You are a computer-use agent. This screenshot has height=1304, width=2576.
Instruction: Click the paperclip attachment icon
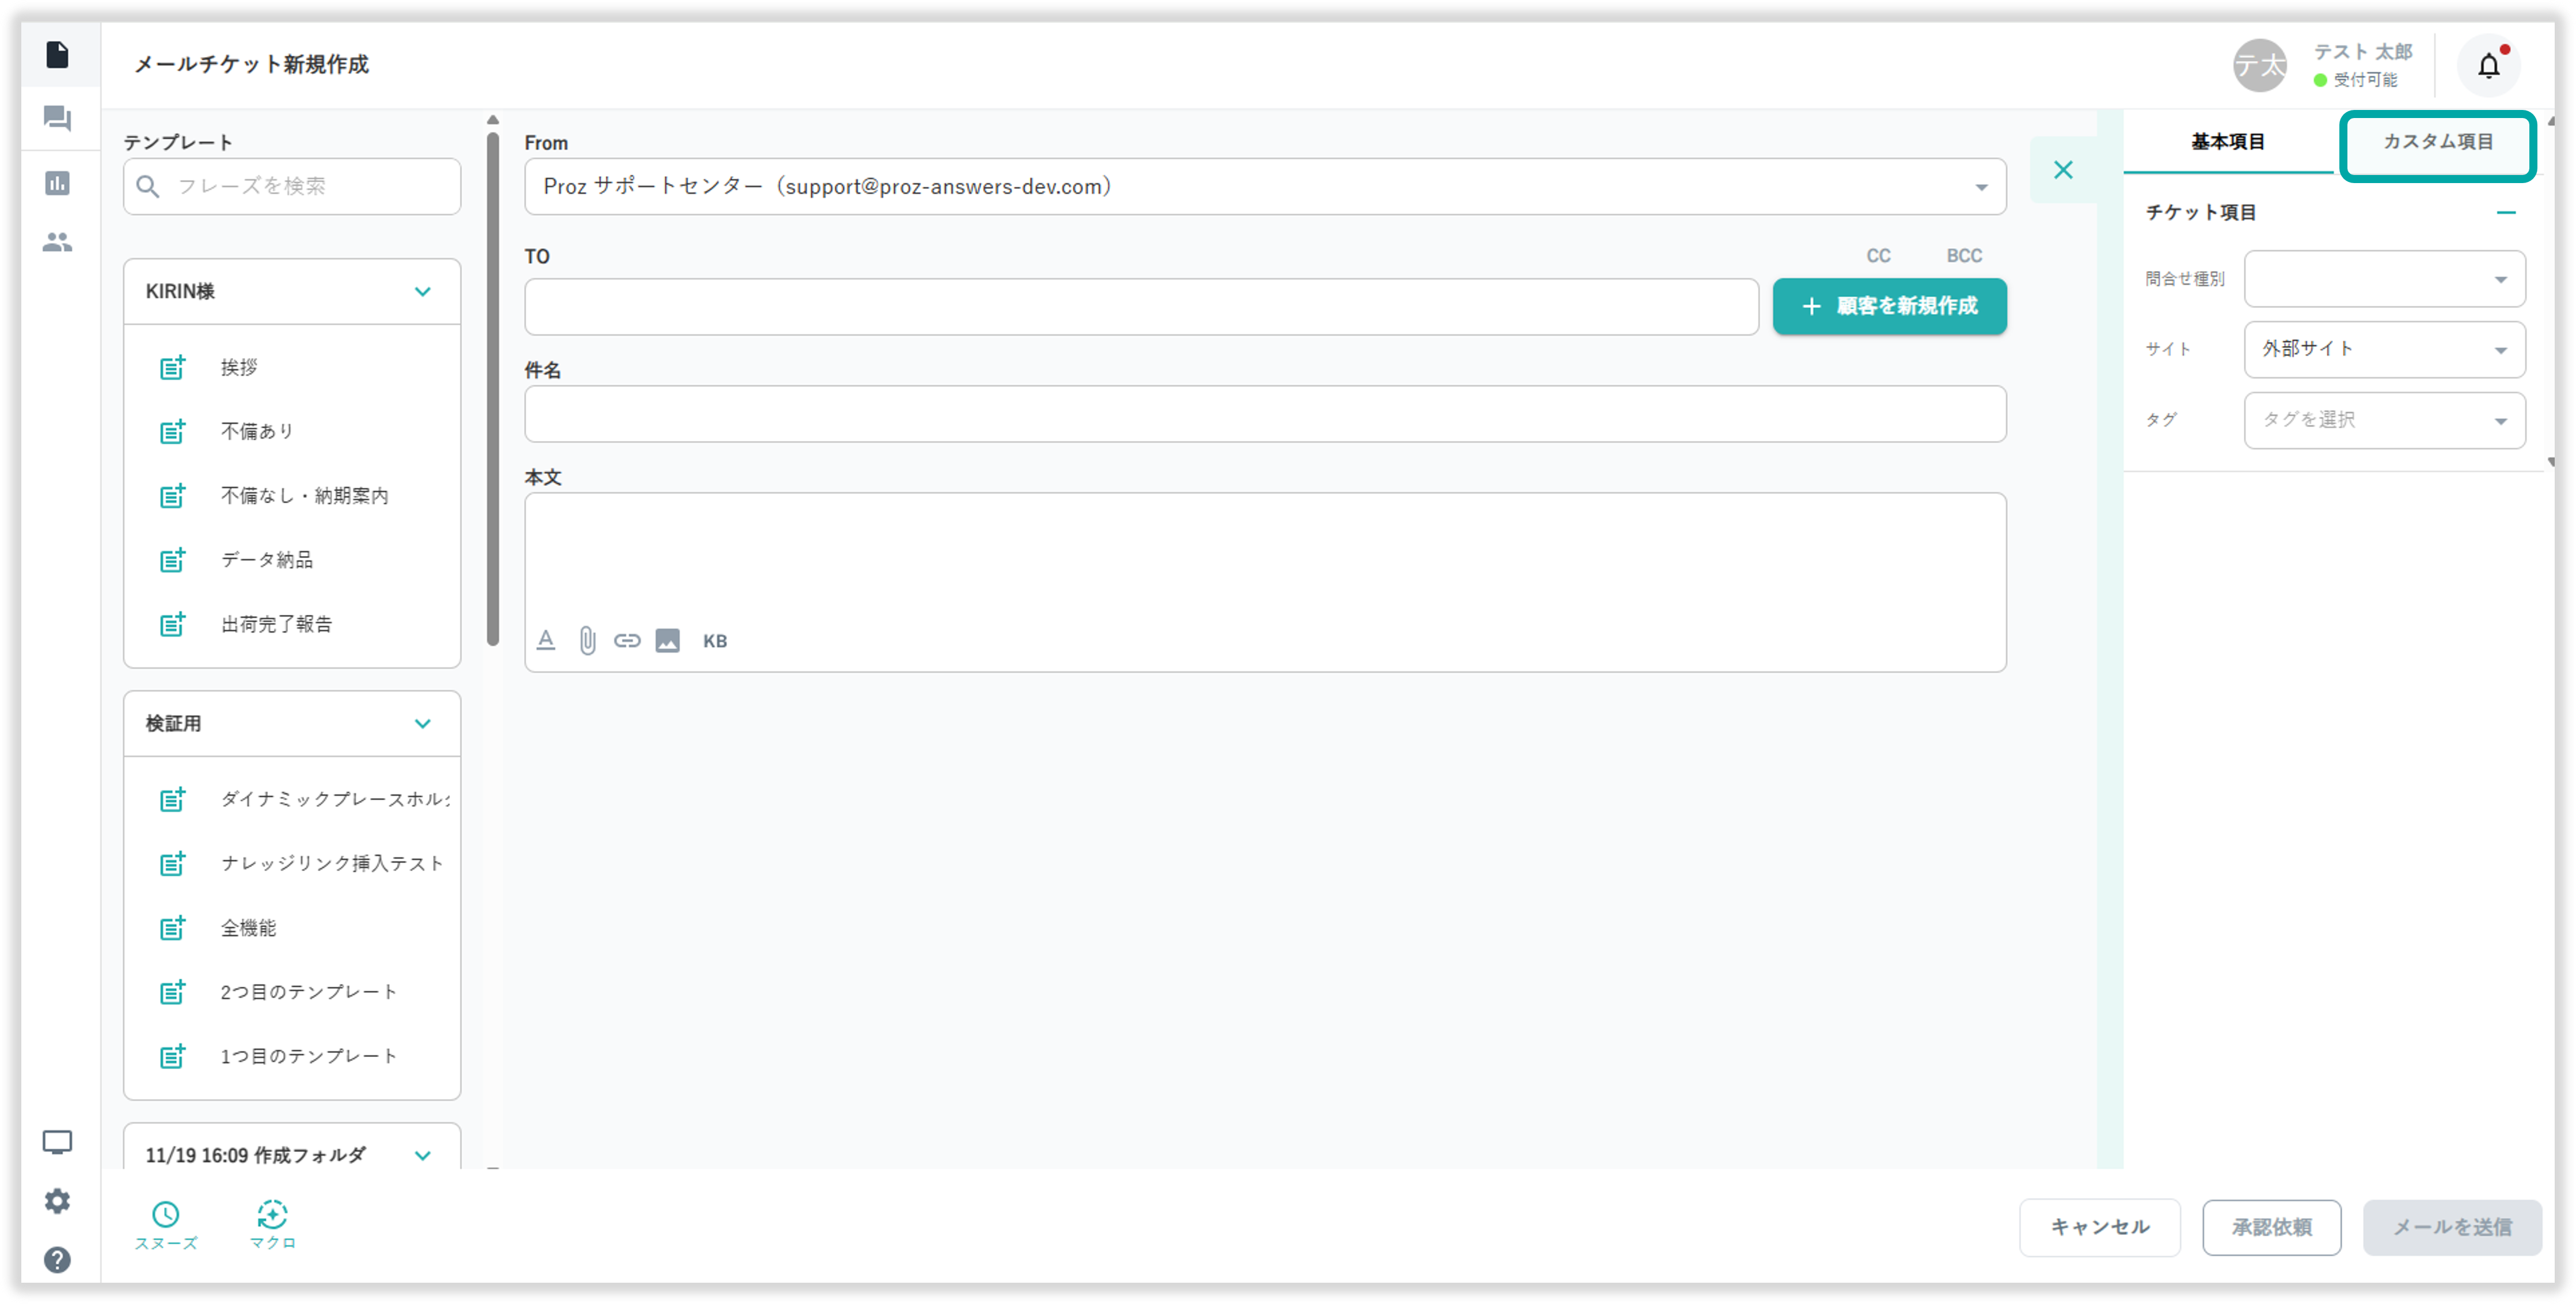coord(587,641)
